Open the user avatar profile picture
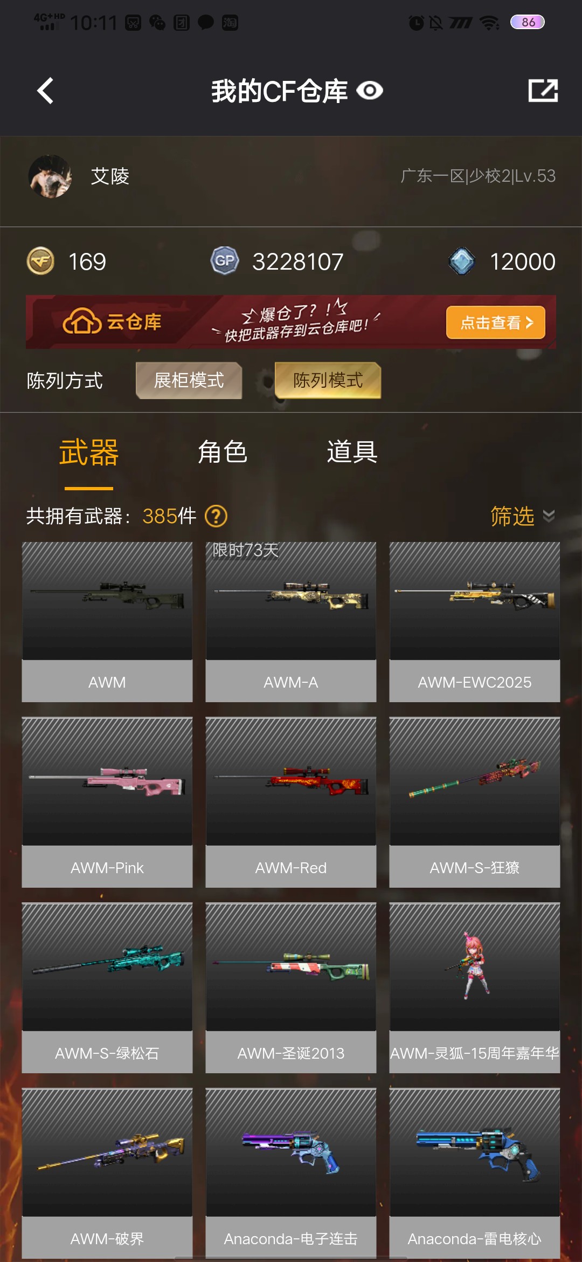The width and height of the screenshot is (582, 1262). (50, 176)
